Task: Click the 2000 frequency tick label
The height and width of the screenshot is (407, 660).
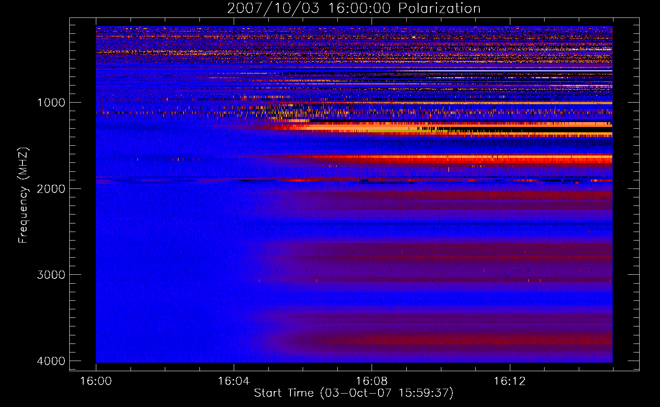Action: [51, 189]
